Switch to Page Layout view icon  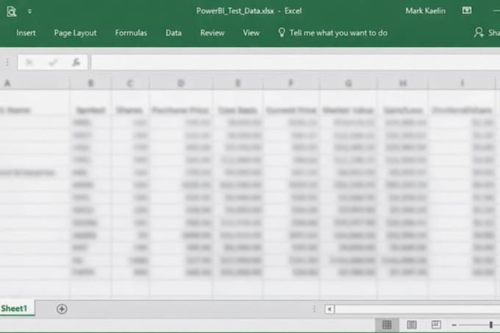[x=412, y=325]
